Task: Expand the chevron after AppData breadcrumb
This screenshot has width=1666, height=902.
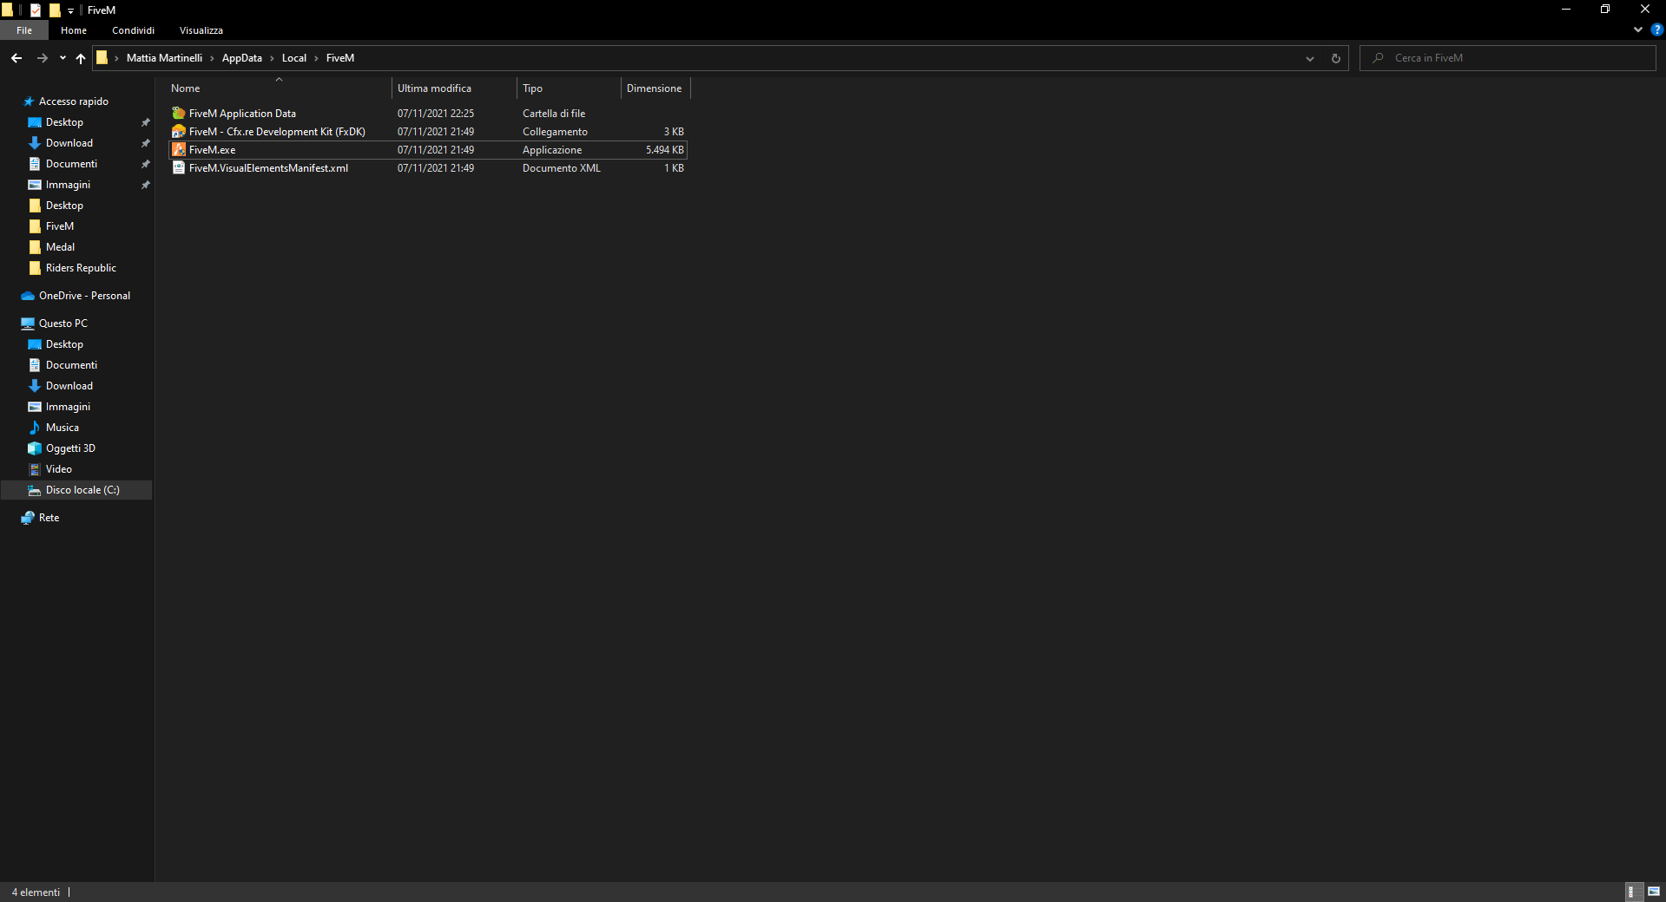Action: [x=272, y=58]
